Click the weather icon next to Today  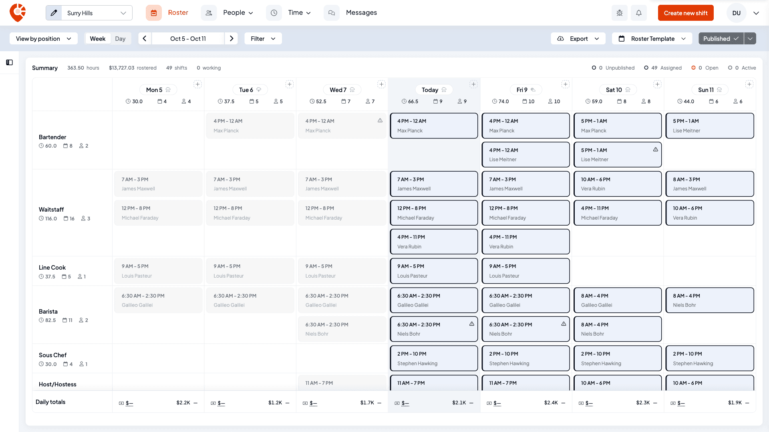pos(444,90)
